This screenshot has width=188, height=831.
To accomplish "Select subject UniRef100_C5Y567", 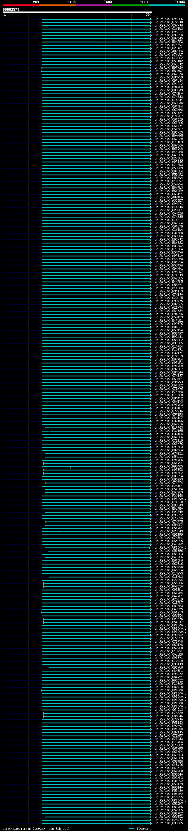I will coord(169,129).
